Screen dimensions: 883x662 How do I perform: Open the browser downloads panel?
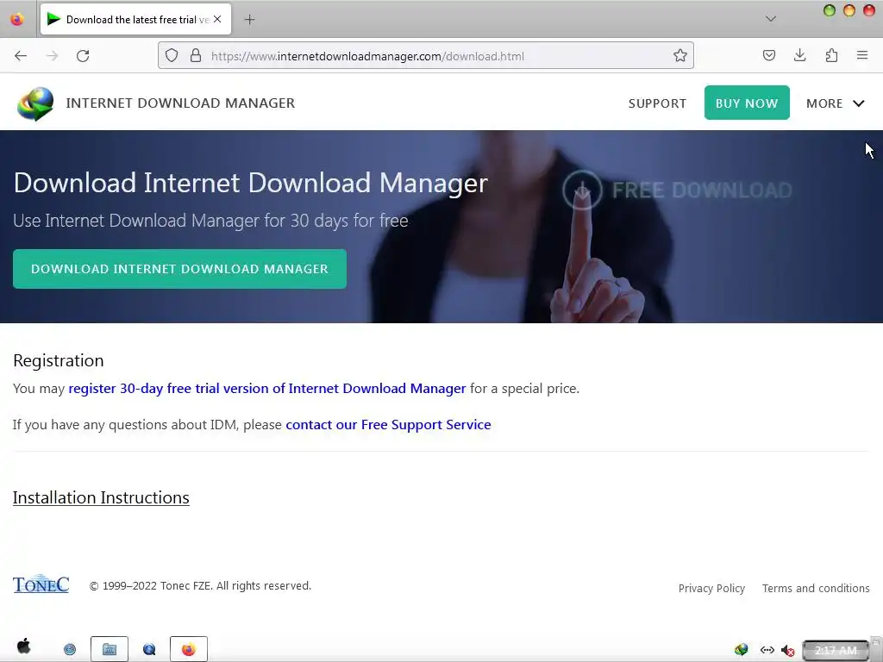pyautogui.click(x=799, y=55)
